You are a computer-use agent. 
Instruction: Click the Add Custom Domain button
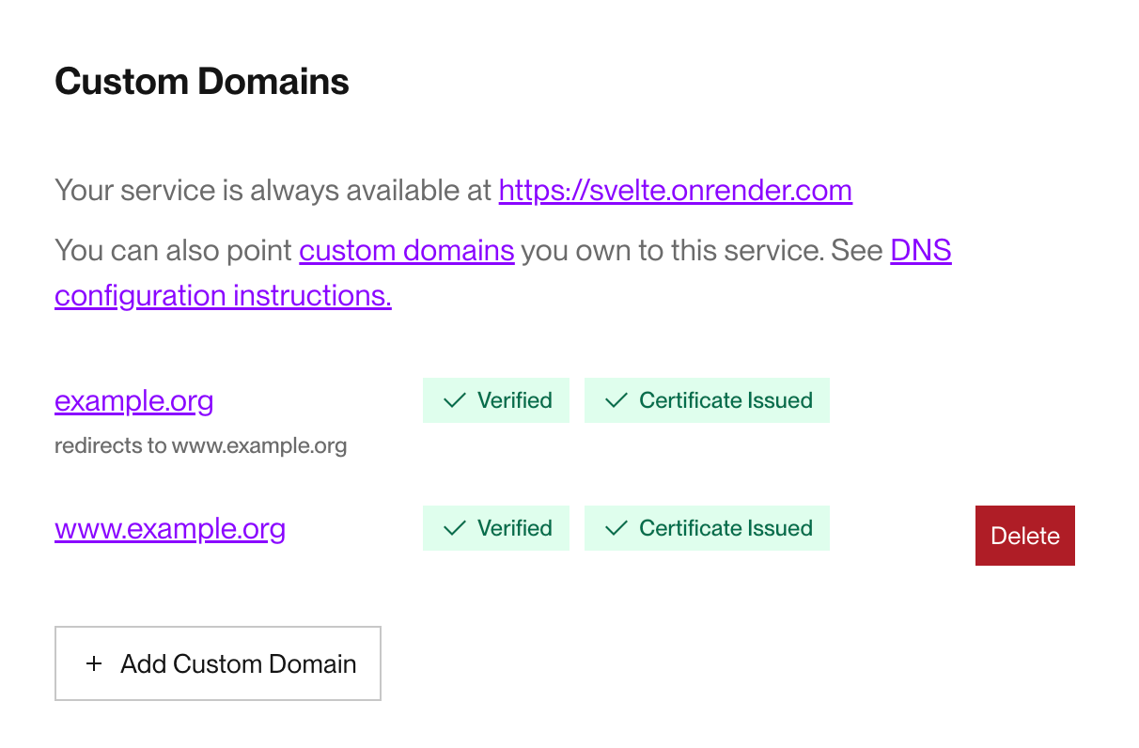(x=217, y=663)
